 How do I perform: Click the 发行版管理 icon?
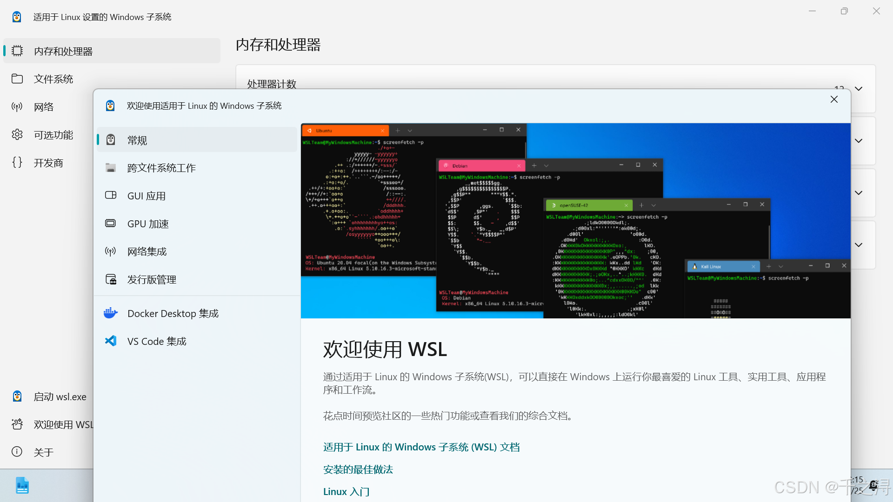tap(110, 279)
